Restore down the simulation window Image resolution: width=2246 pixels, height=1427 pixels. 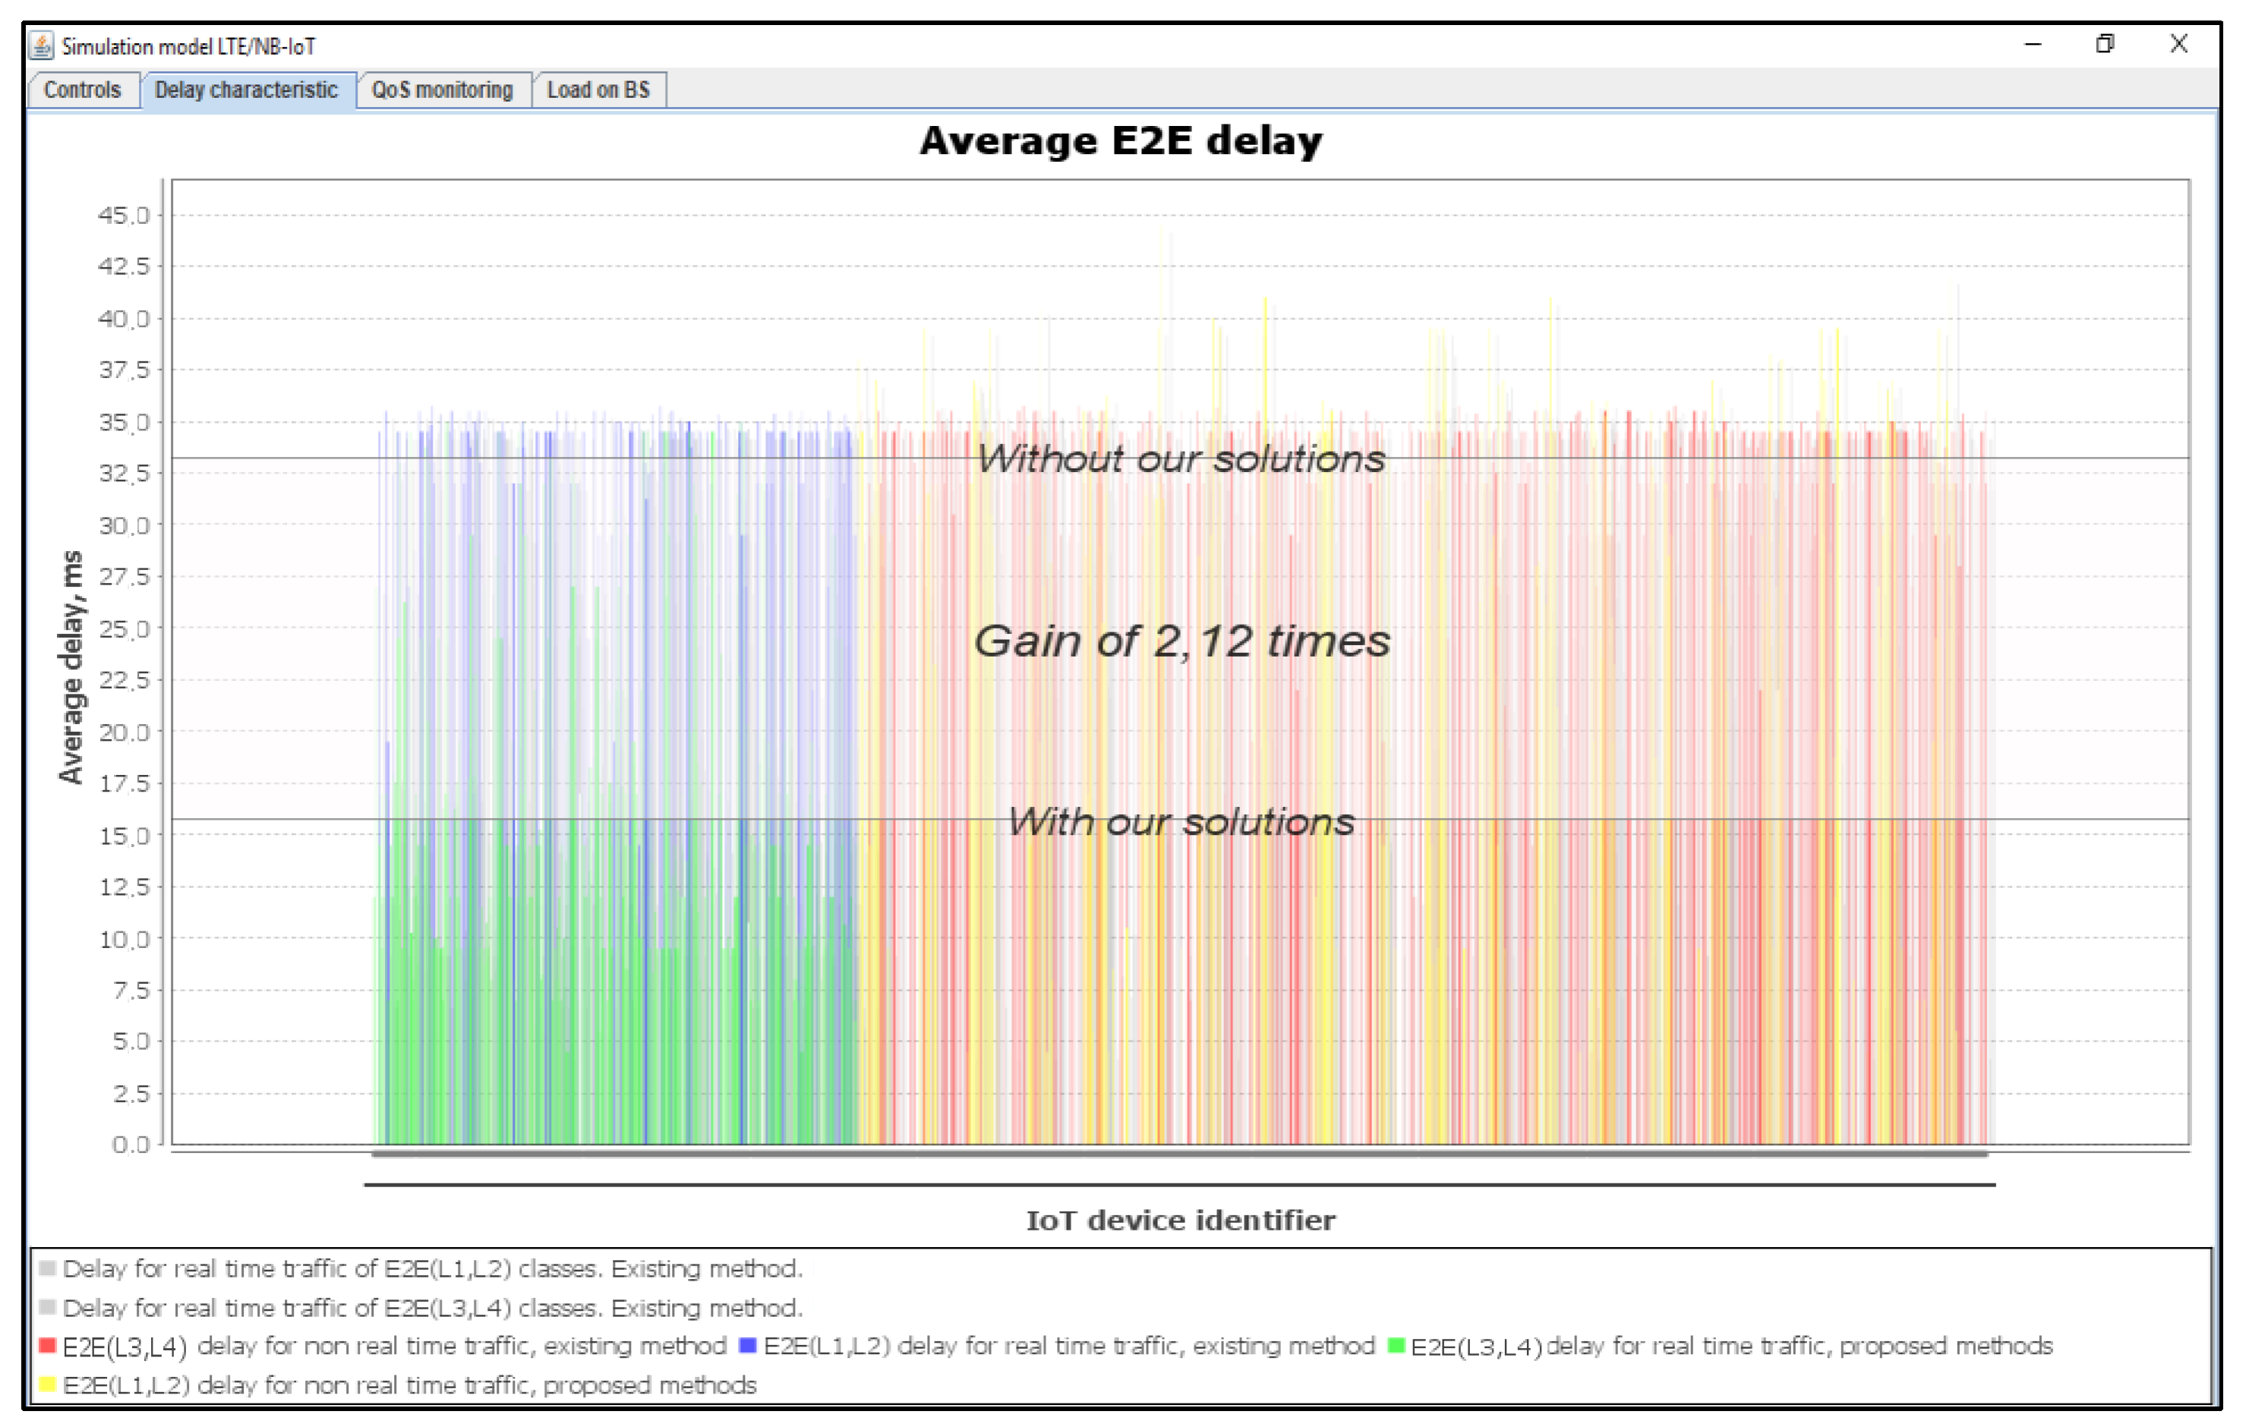(x=2106, y=44)
